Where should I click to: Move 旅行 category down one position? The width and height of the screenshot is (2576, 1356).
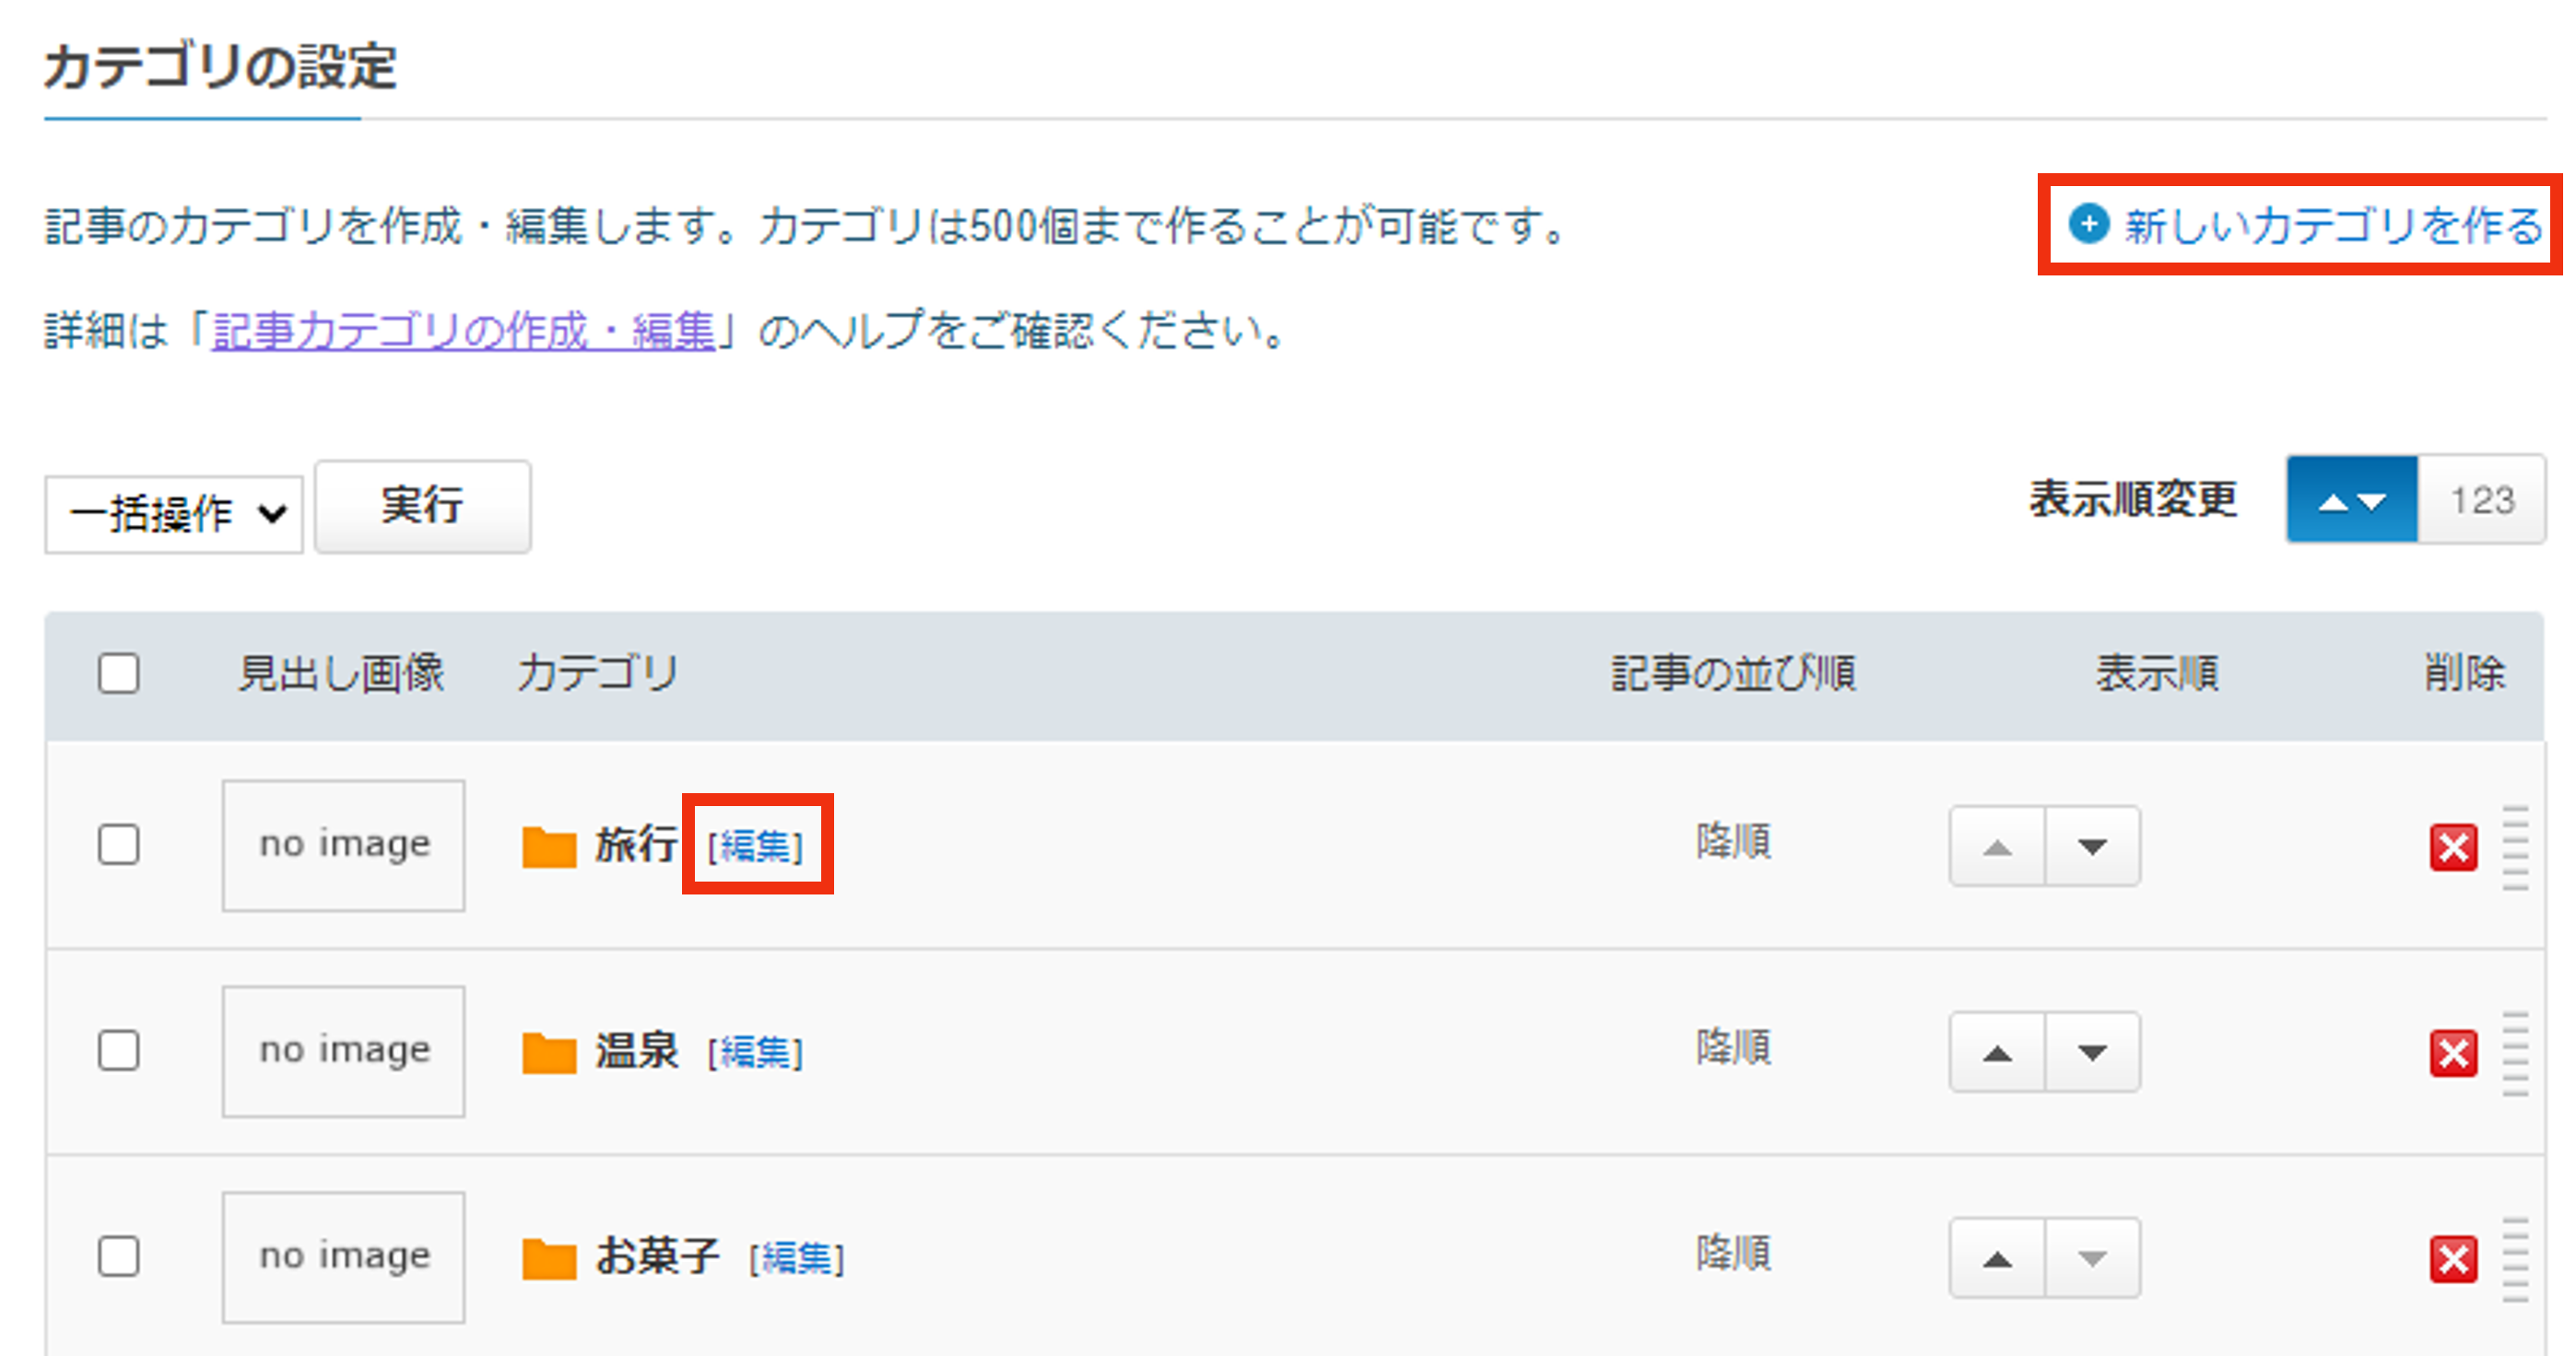tap(2092, 847)
